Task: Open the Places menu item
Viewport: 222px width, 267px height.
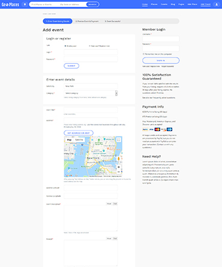Action: (x=154, y=4)
